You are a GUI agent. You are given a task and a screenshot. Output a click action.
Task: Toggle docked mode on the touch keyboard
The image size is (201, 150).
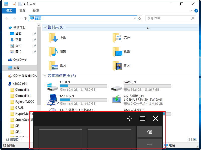[x=142, y=119]
